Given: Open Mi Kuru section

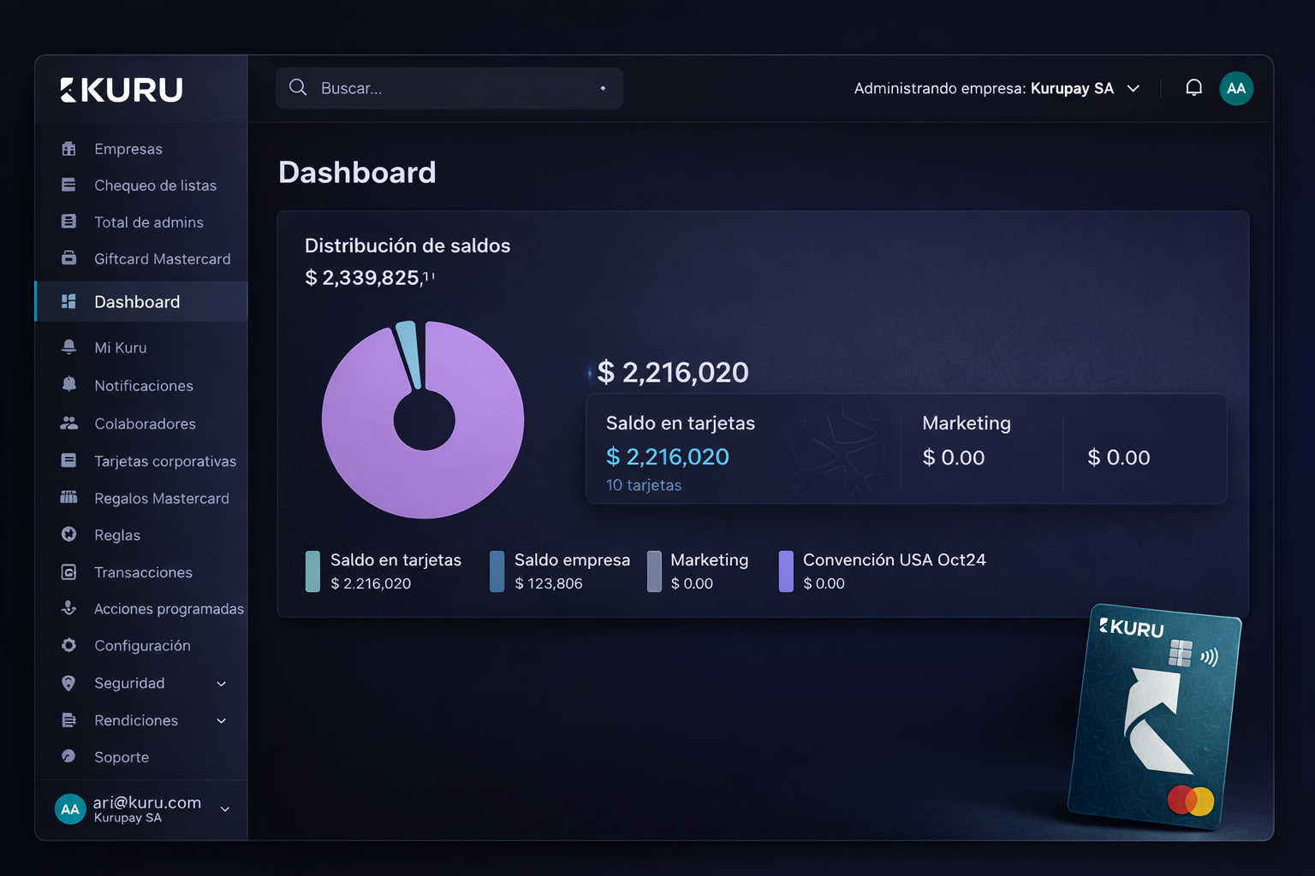Looking at the screenshot, I should click(141, 347).
